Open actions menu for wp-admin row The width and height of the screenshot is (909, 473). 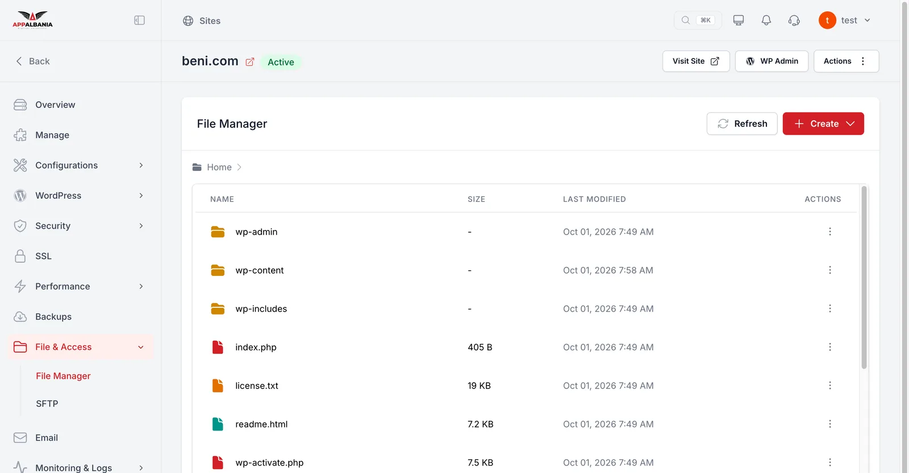830,232
